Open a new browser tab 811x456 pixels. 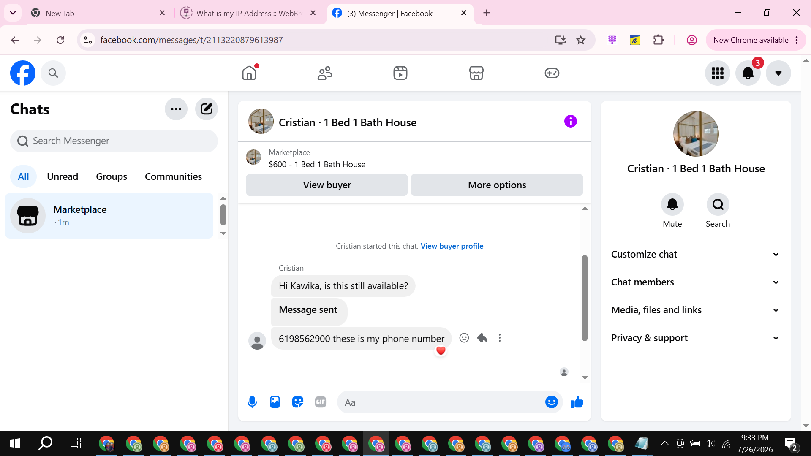pyautogui.click(x=487, y=13)
